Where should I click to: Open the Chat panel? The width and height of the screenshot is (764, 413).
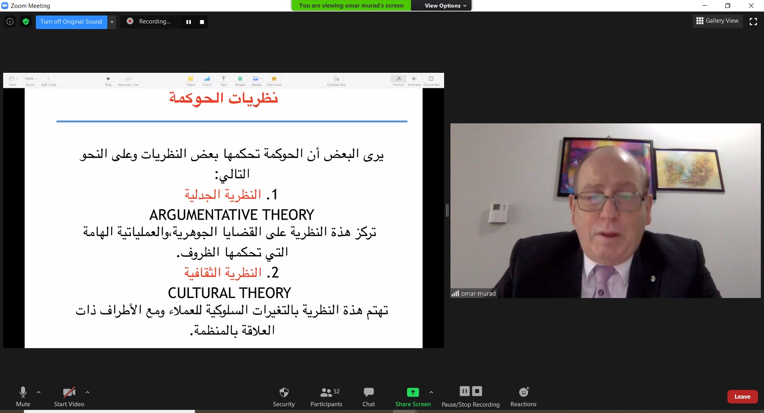coord(368,397)
